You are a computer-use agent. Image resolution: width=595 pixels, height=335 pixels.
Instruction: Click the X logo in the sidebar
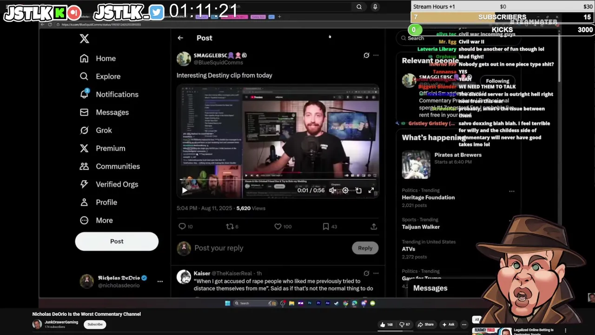[84, 39]
